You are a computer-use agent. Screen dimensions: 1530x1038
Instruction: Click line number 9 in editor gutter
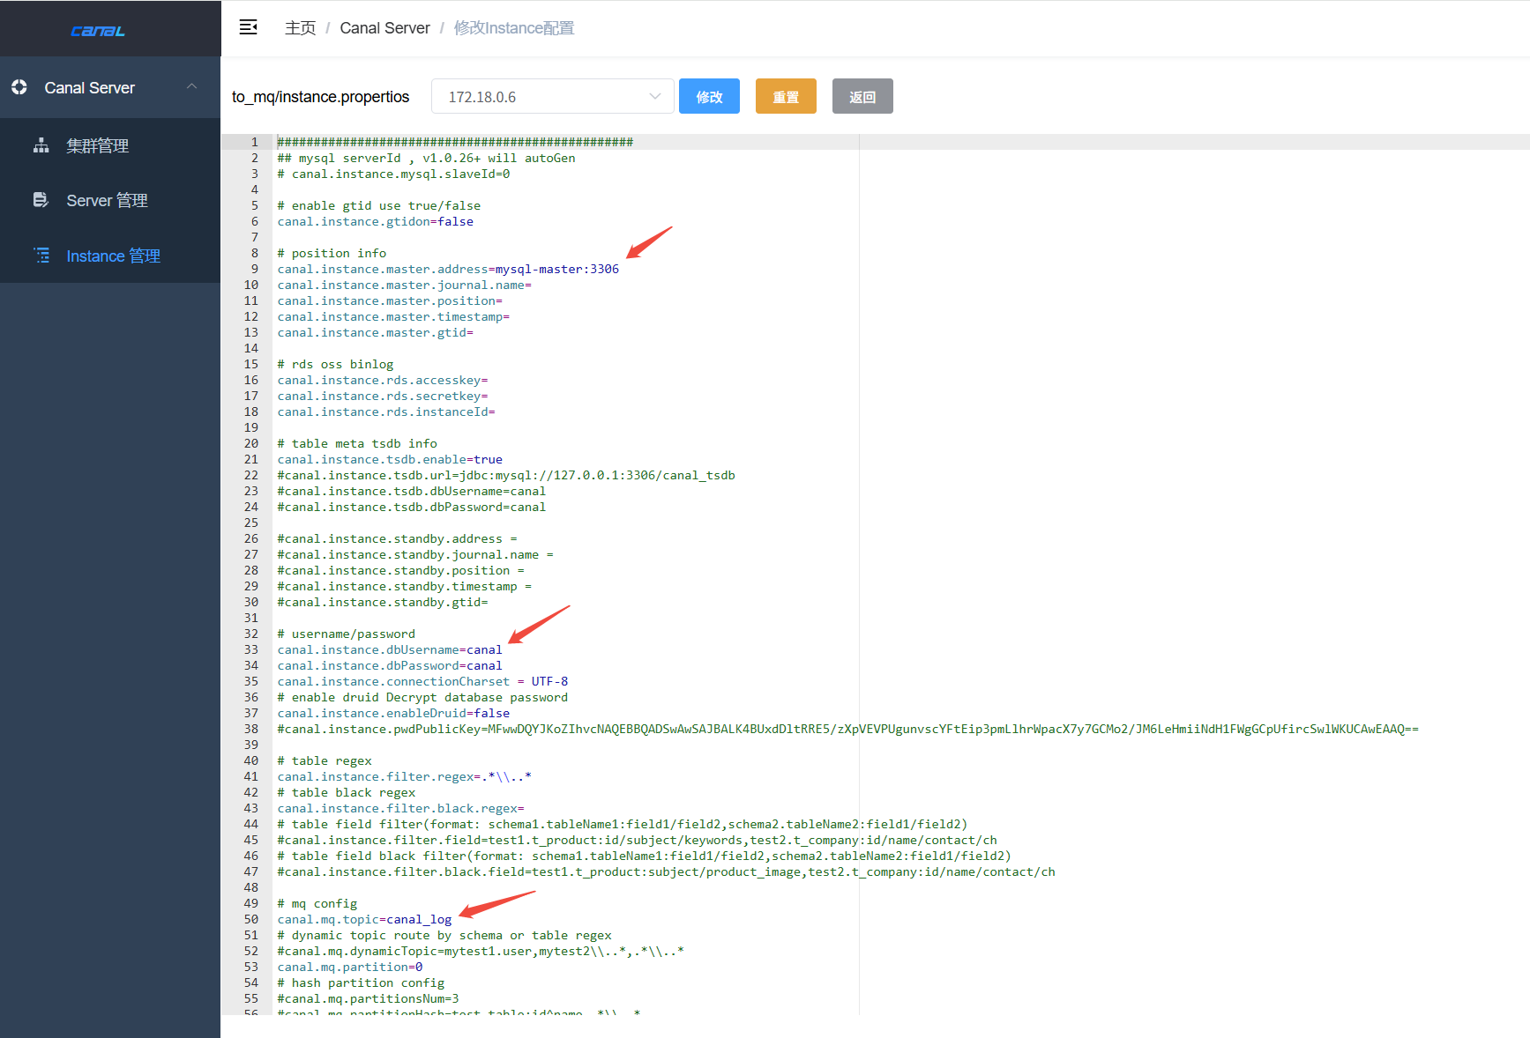click(255, 269)
